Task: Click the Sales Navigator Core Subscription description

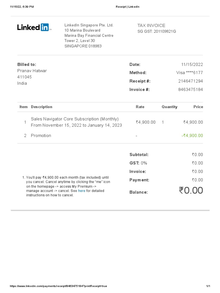Action: click(75, 119)
